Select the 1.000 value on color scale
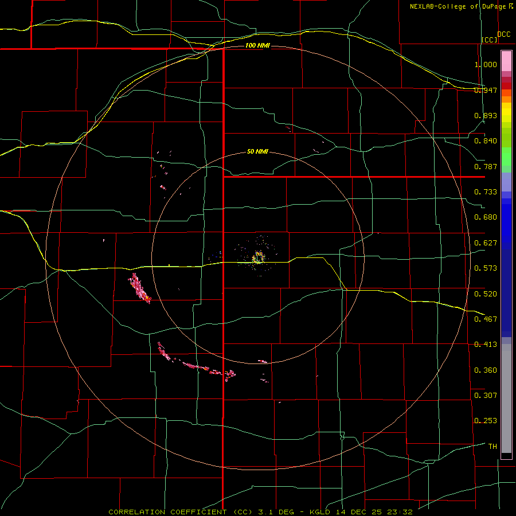The height and width of the screenshot is (516, 516). (486, 64)
